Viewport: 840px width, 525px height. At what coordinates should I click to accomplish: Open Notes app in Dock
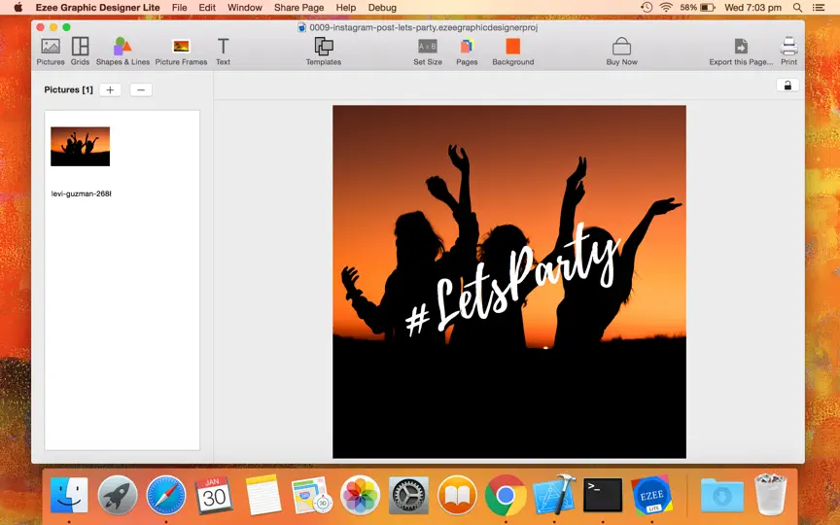pos(263,495)
